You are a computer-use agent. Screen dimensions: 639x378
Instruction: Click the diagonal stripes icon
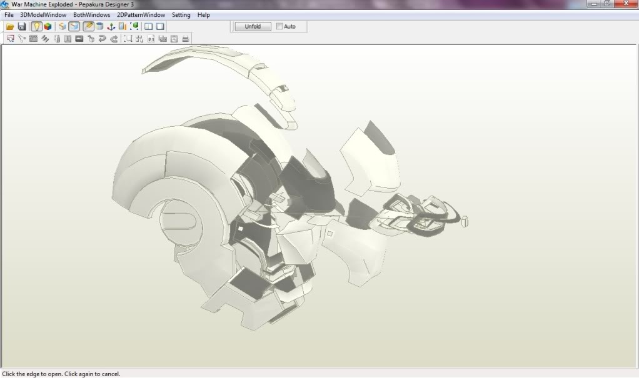(x=45, y=39)
